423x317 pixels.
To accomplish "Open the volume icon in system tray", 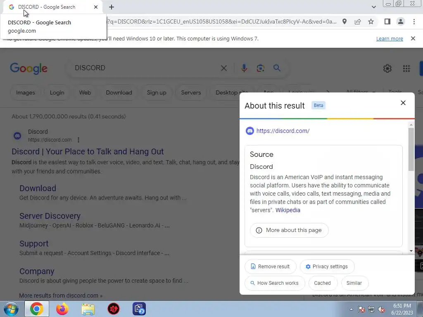I will (x=381, y=309).
